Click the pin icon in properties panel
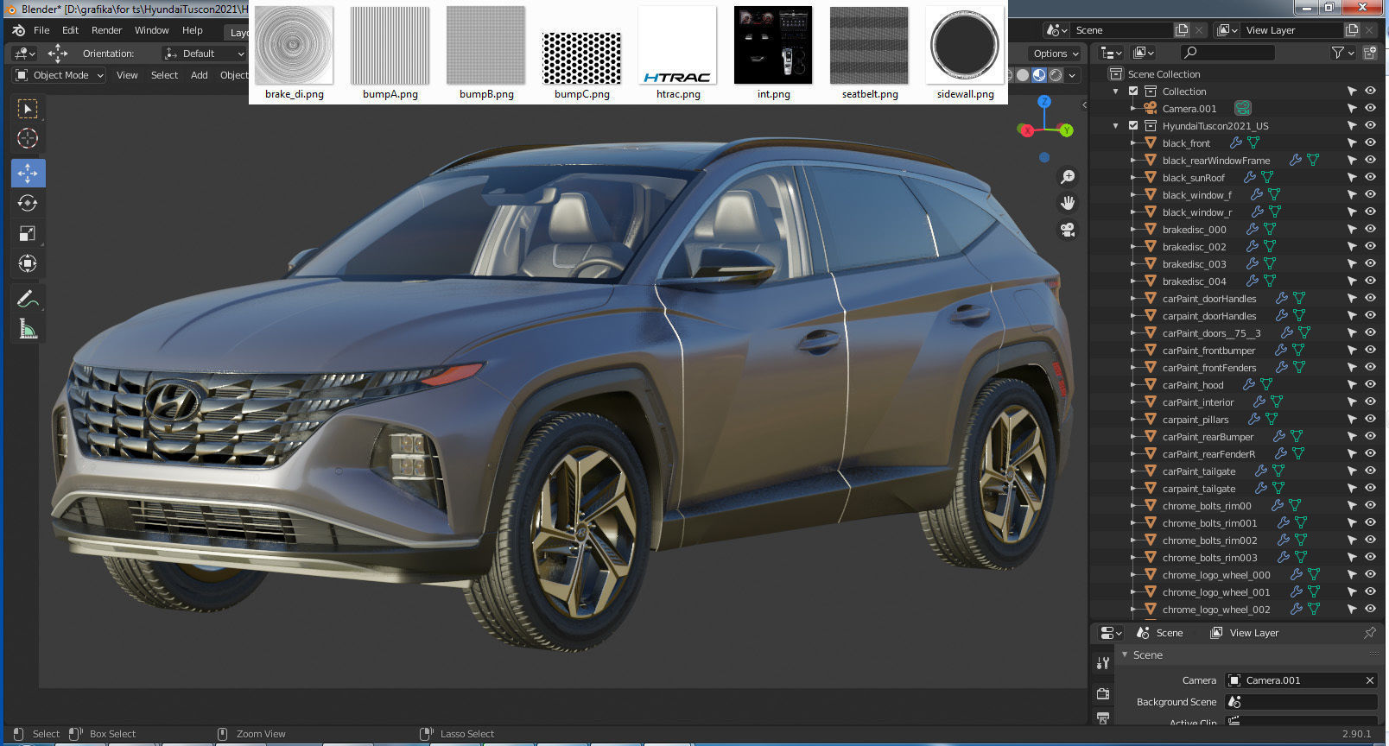 (1370, 633)
